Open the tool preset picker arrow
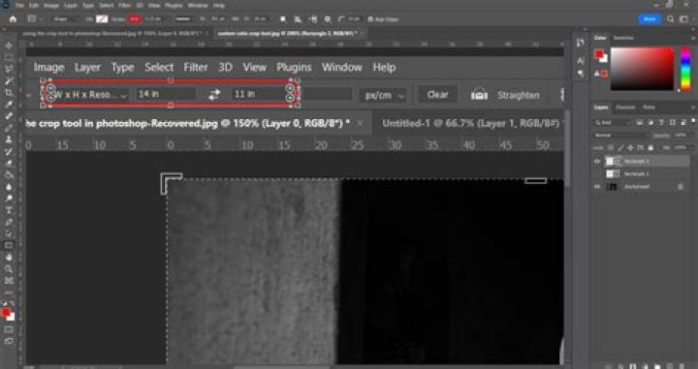Image resolution: width=698 pixels, height=369 pixels. click(x=41, y=19)
